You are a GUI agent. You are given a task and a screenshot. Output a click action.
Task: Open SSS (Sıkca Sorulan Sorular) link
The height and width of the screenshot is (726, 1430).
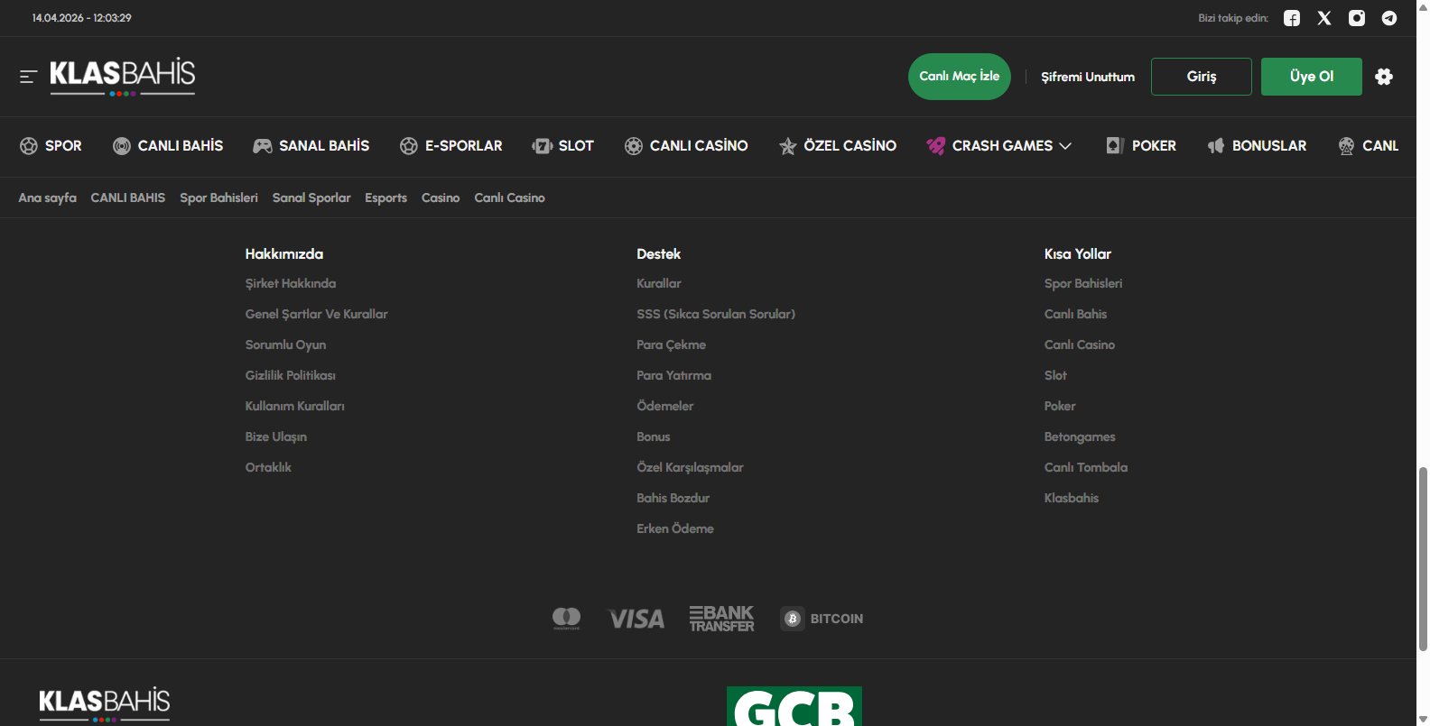point(716,314)
